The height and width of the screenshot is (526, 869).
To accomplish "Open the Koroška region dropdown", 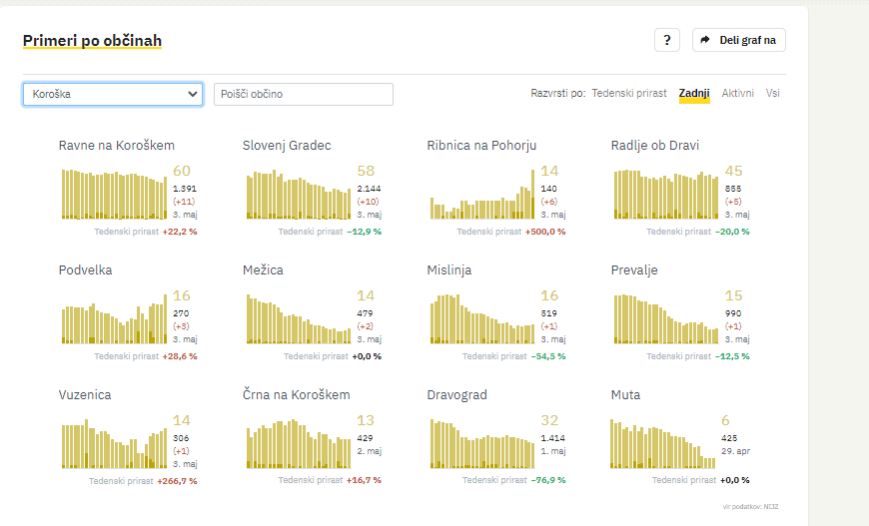I will (113, 94).
